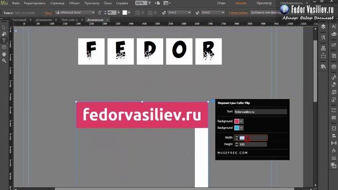The image size is (338, 190).
Task: Select the pink fedorvasiliev.ru widget
Action: [142, 115]
